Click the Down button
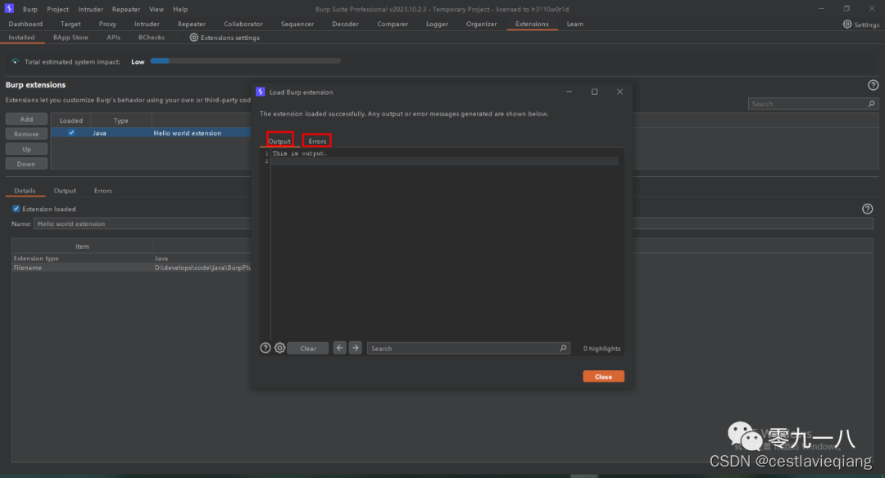This screenshot has width=885, height=478. (x=26, y=164)
